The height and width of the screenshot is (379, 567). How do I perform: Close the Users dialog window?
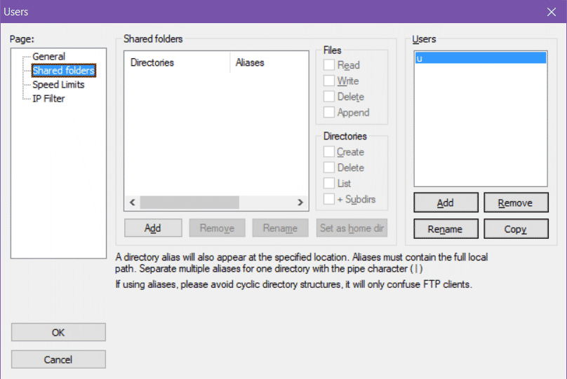click(x=551, y=11)
